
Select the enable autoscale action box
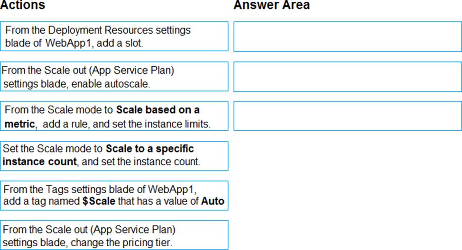click(x=114, y=77)
